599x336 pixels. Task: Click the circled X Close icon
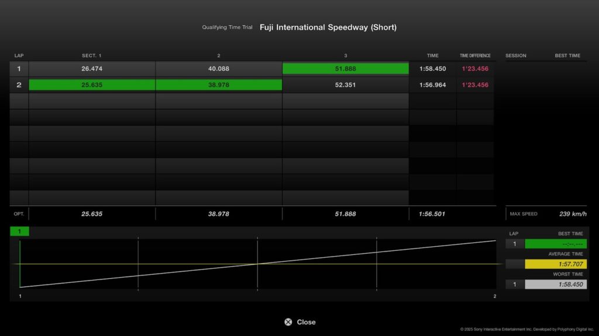pyautogui.click(x=288, y=322)
